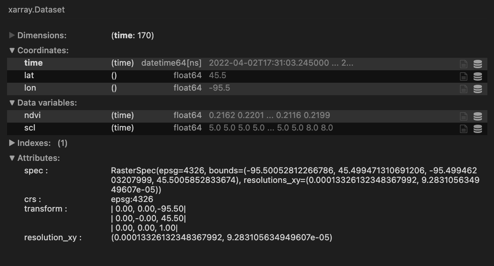Select the ndvi variable name
This screenshot has width=494, height=266.
point(32,115)
